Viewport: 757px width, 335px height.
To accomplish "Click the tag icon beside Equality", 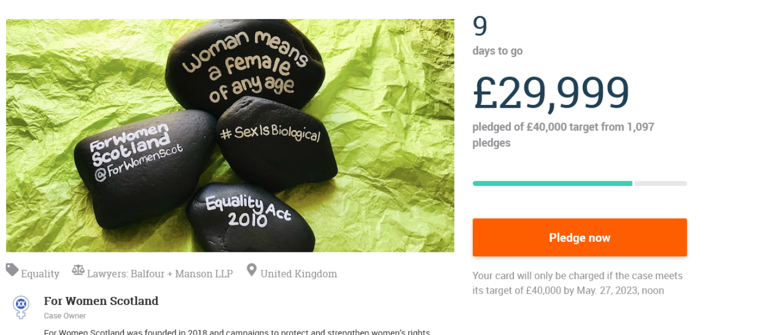I will point(12,270).
